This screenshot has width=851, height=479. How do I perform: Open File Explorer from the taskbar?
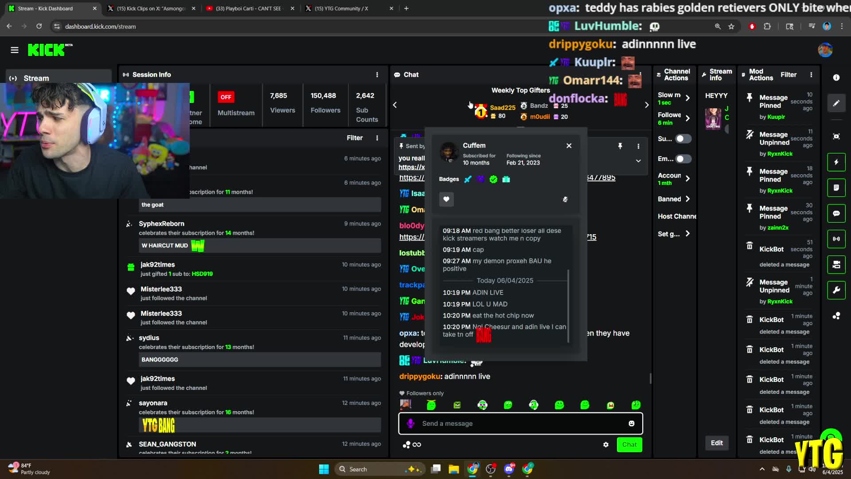click(x=454, y=469)
